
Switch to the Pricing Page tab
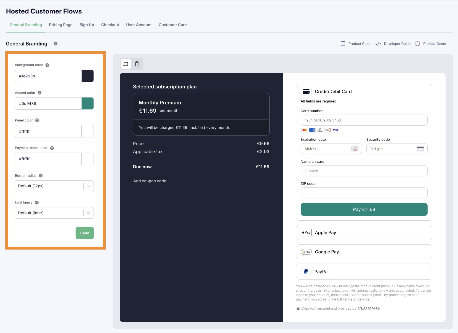tap(61, 25)
